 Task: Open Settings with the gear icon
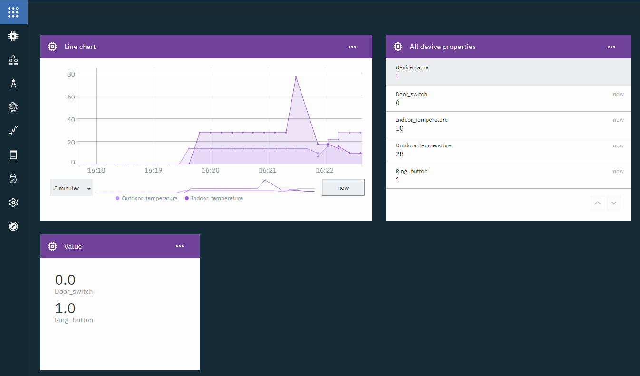pyautogui.click(x=13, y=202)
